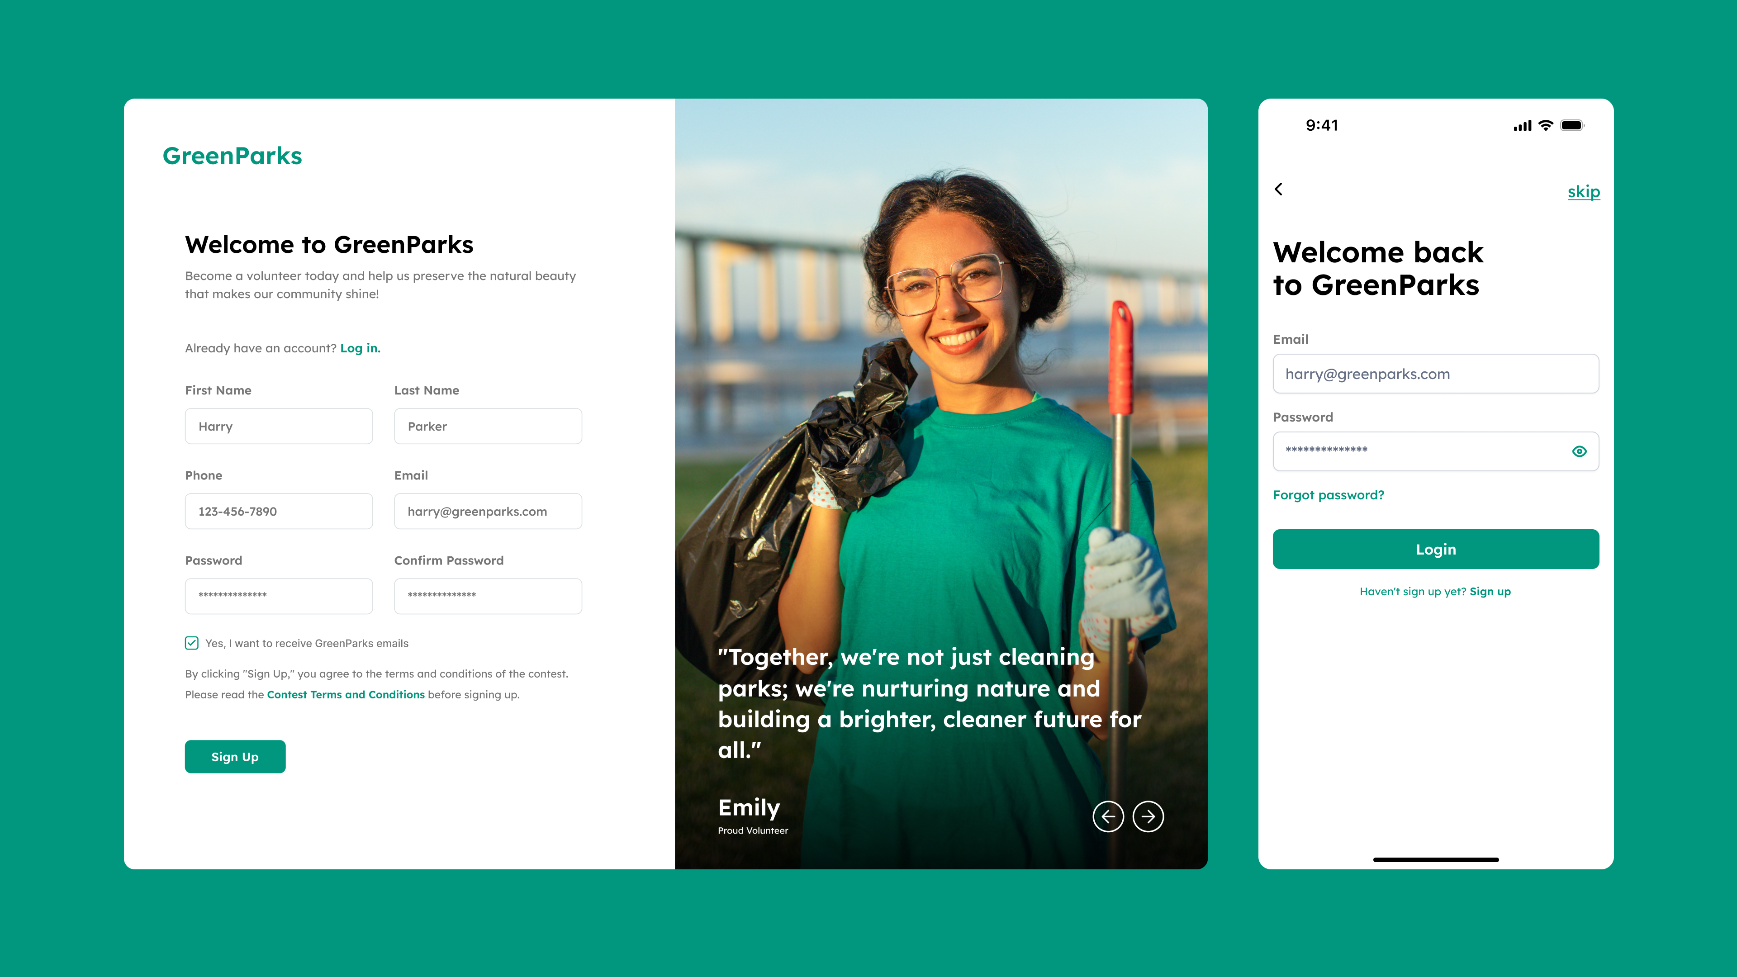Screen dimensions: 1737x977
Task: Uncheck receive GreenParks emails checkbox
Action: [x=191, y=643]
